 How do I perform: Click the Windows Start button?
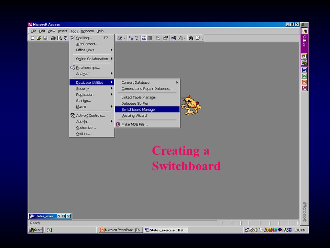click(35, 230)
